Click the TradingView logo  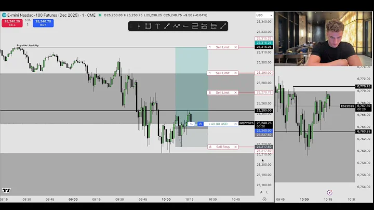click(x=6, y=190)
